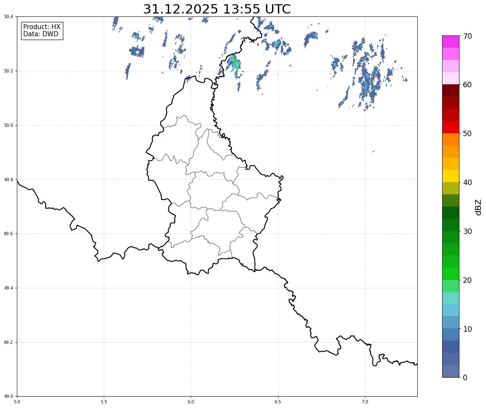Click the latitude tick label '49.2'

(8, 342)
